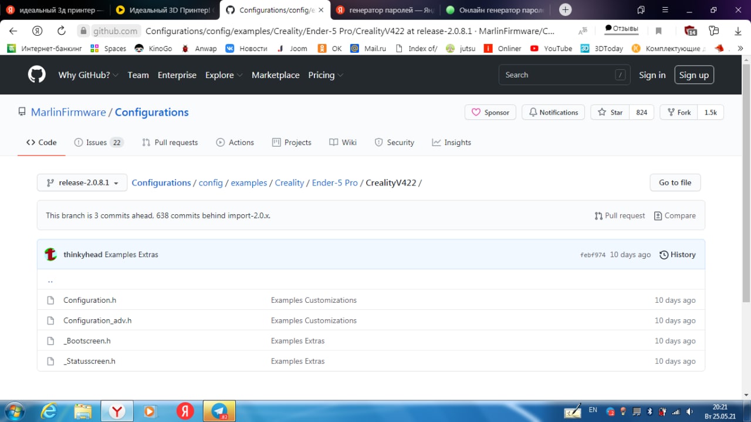This screenshot has width=751, height=422.
Task: Click the Bluetooth tray icon
Action: [x=649, y=411]
